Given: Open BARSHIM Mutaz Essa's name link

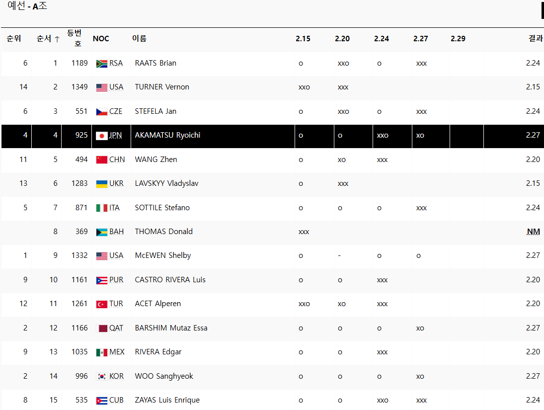Looking at the screenshot, I should coord(171,328).
